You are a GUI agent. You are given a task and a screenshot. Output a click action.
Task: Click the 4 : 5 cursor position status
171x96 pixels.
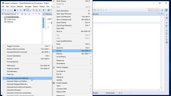coord(121,93)
